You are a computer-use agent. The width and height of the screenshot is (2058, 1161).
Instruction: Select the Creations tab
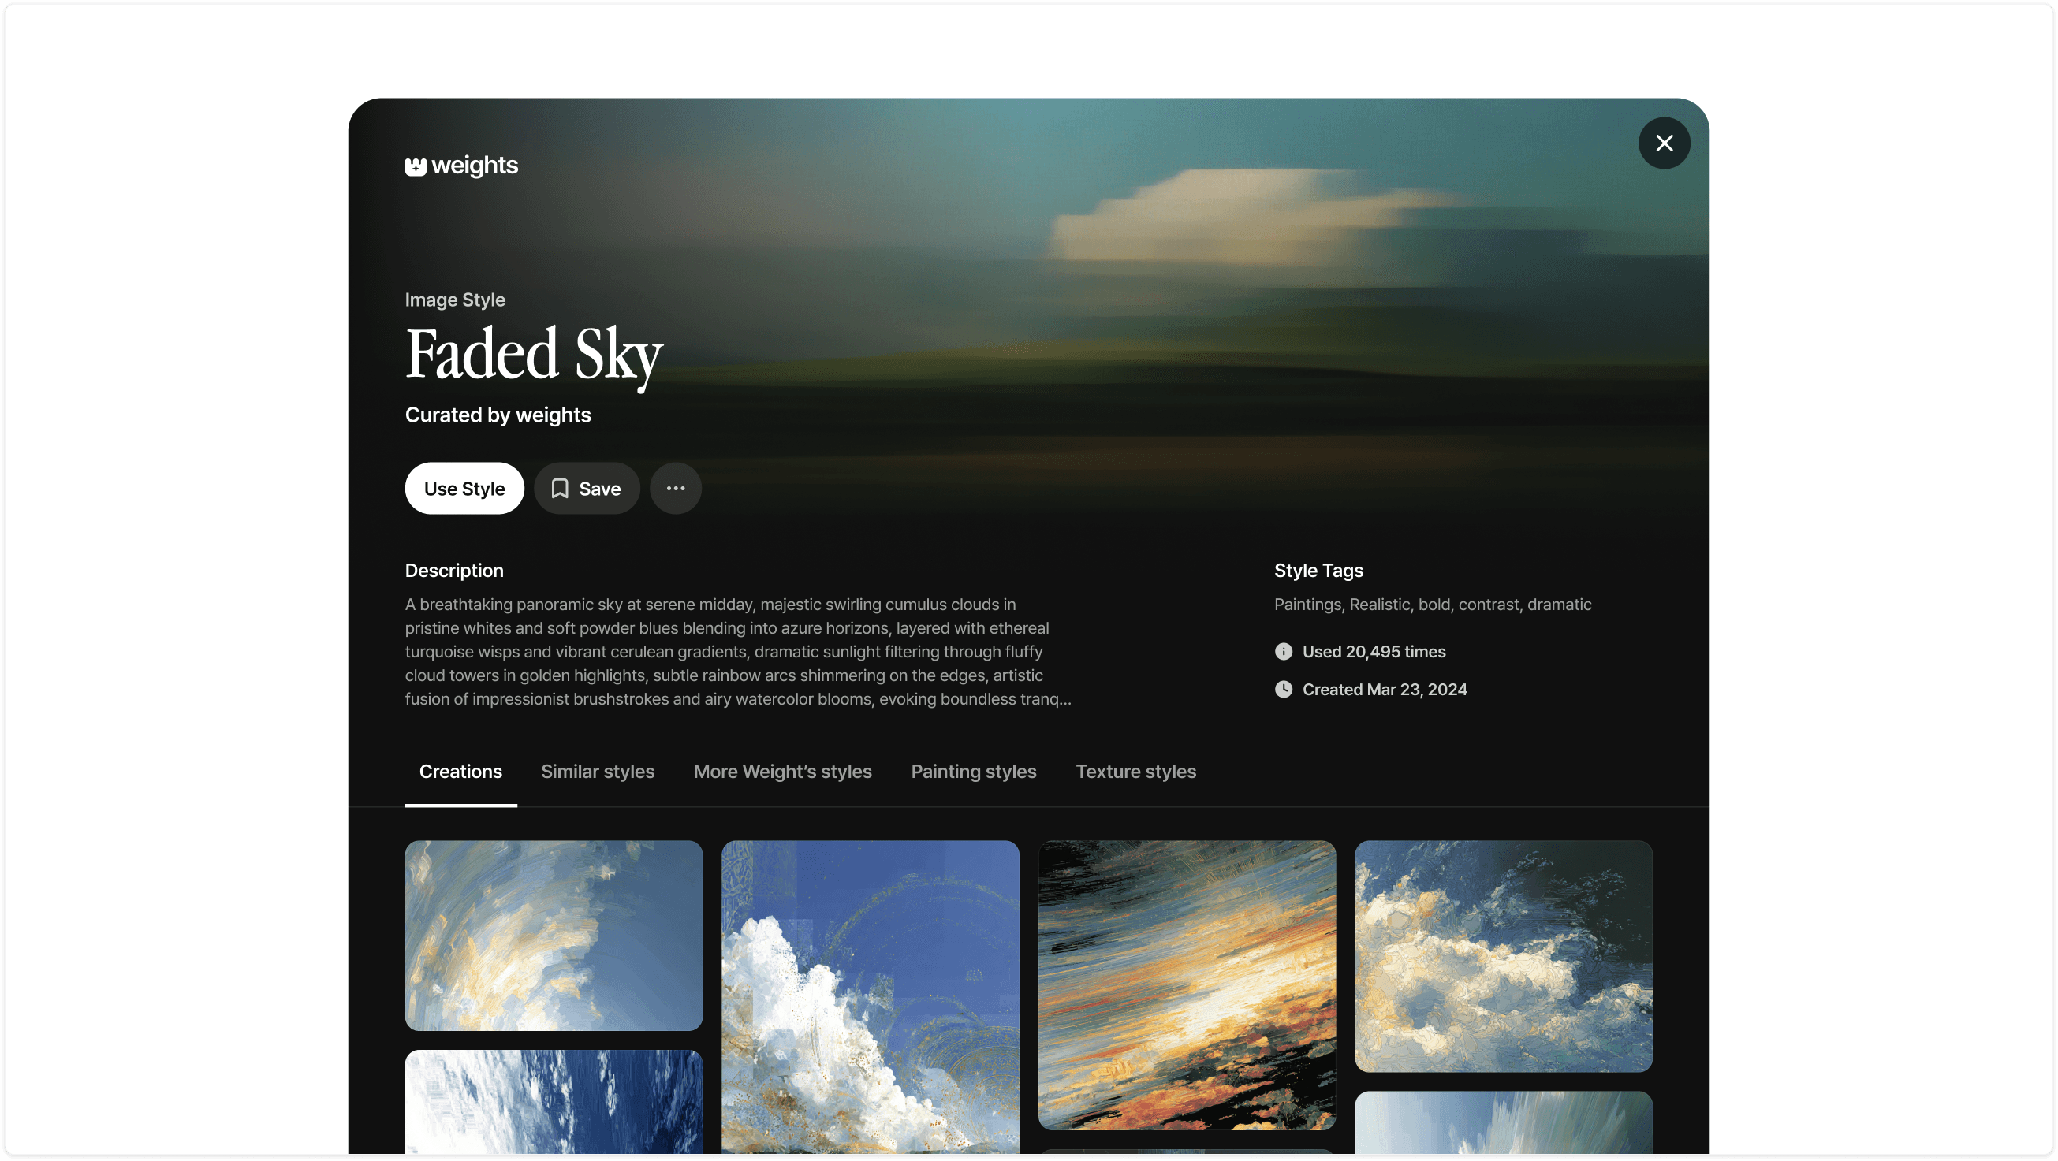[460, 772]
